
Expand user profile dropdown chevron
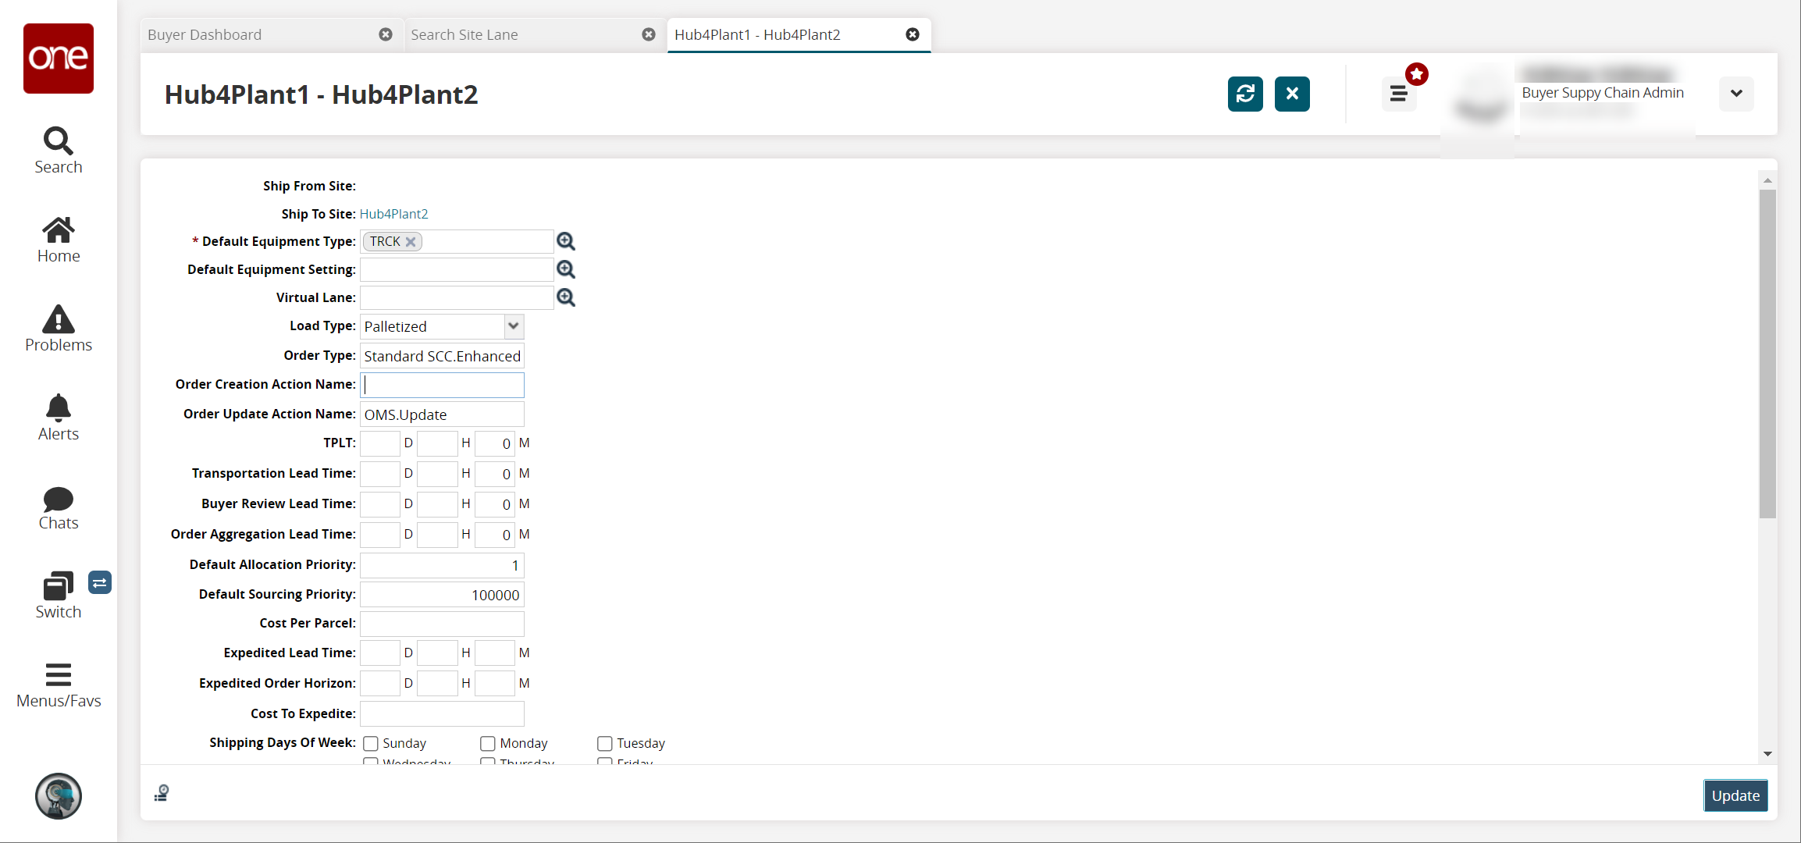tap(1735, 94)
